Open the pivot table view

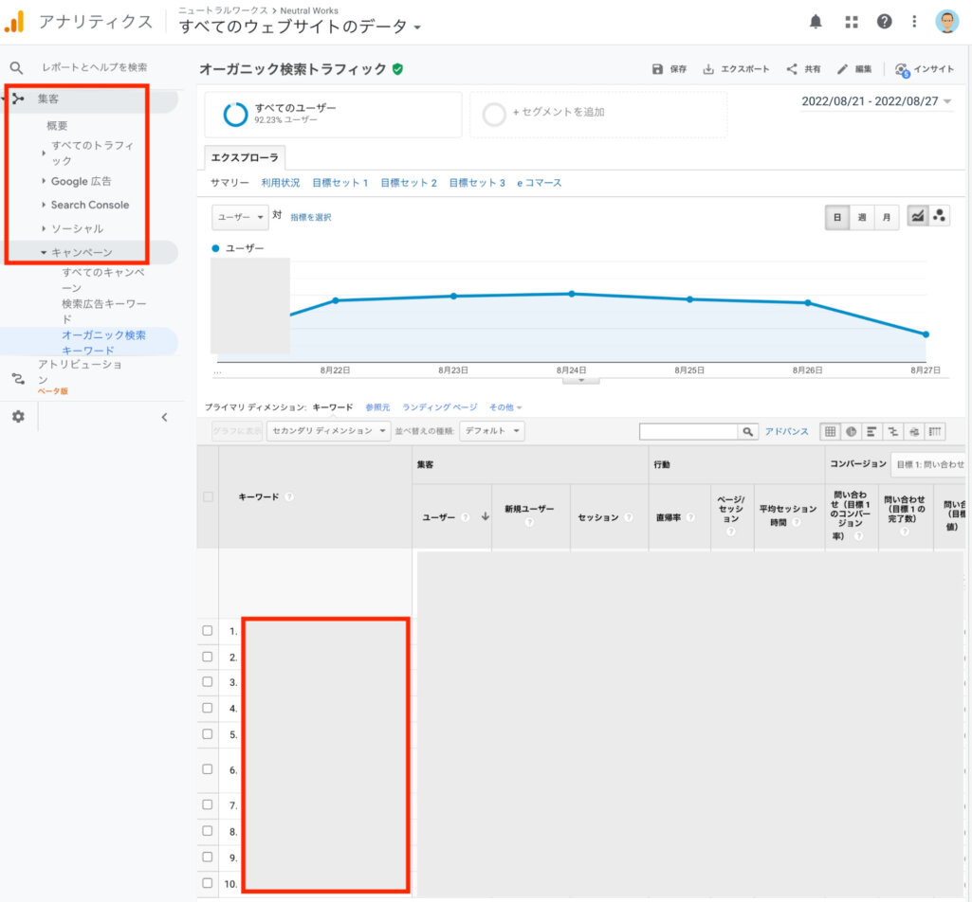(x=935, y=431)
